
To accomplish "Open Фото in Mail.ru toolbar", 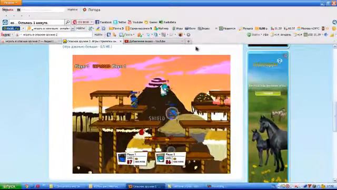I will click(x=191, y=28).
